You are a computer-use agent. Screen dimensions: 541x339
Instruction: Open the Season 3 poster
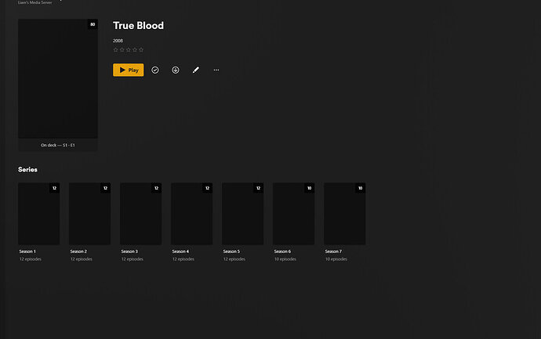pyautogui.click(x=141, y=214)
